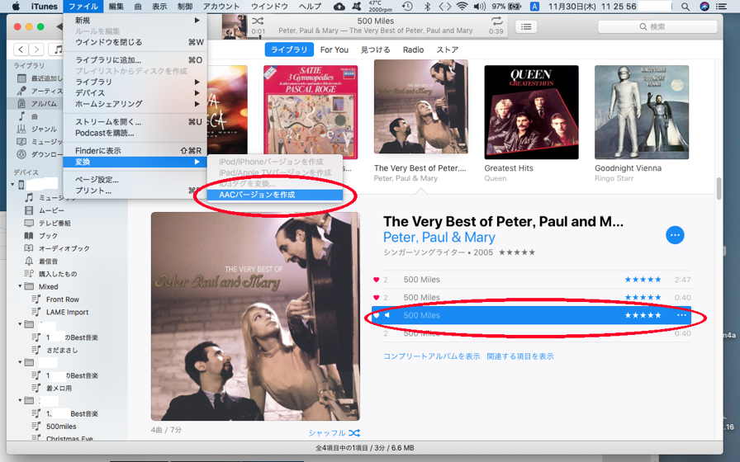Image resolution: width=740 pixels, height=462 pixels.
Task: Click the Time Machine menu bar icon
Action: (x=407, y=7)
